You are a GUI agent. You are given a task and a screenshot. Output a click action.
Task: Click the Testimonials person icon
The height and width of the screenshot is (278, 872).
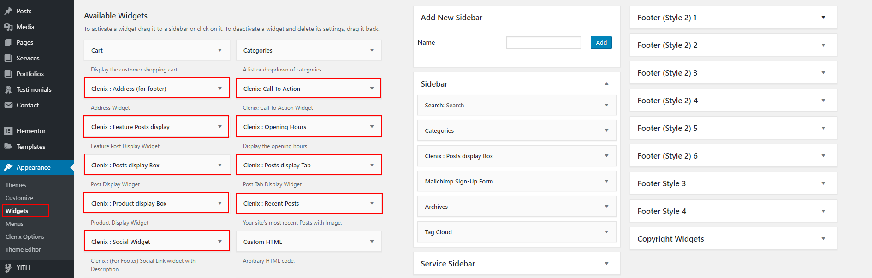8,89
